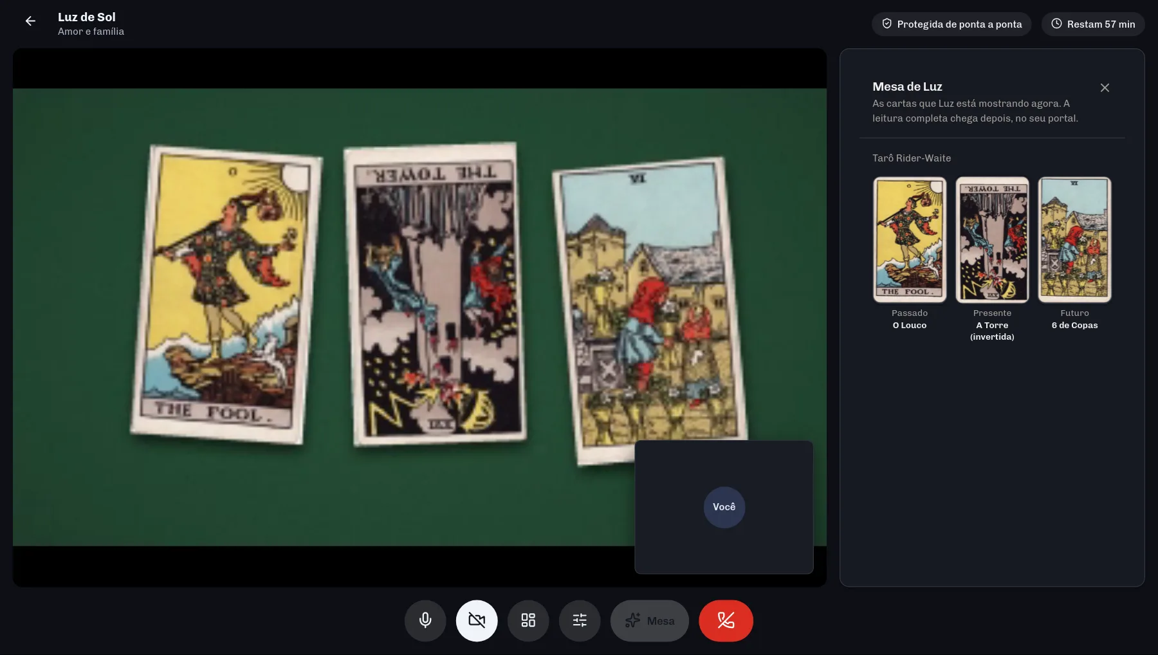The width and height of the screenshot is (1158, 655).
Task: Click the Mesa de Luz panel title
Action: pyautogui.click(x=907, y=87)
